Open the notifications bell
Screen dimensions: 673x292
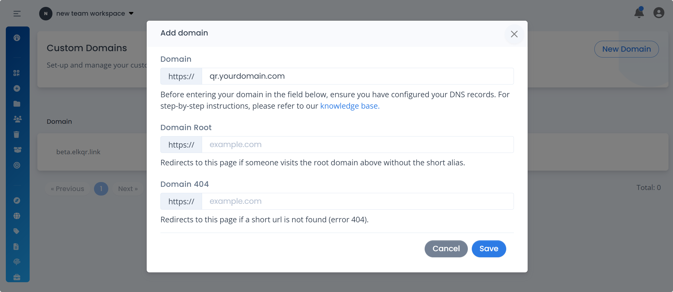click(x=639, y=13)
